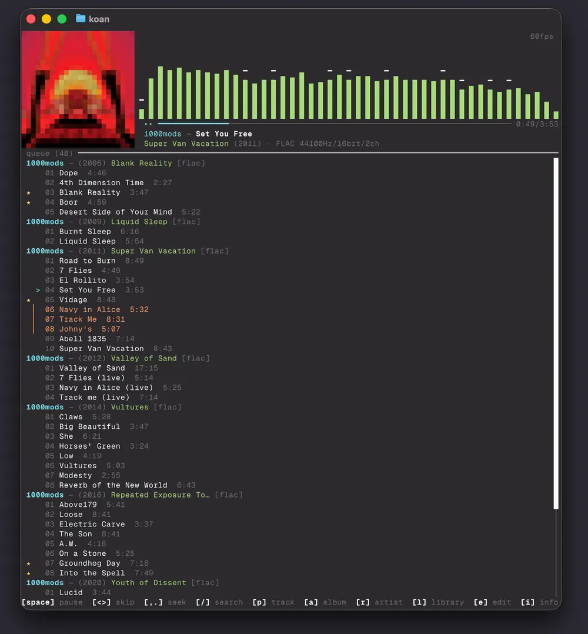Image resolution: width=588 pixels, height=634 pixels.
Task: Click the koan folder icon in title bar
Action: point(81,19)
